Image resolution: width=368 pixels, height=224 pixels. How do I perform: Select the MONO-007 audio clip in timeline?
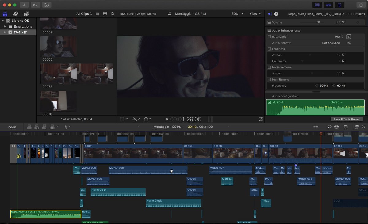231,170
